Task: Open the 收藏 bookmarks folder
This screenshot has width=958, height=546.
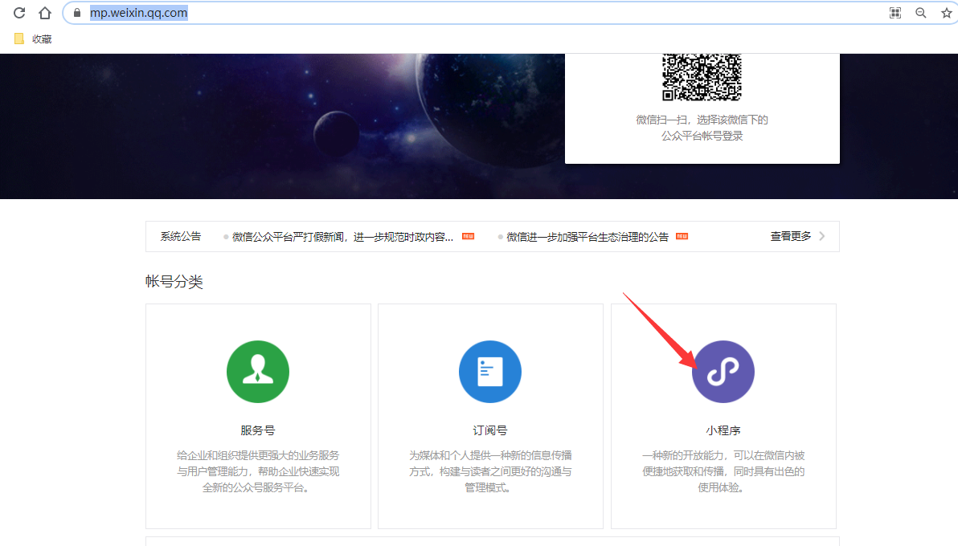Action: [33, 39]
